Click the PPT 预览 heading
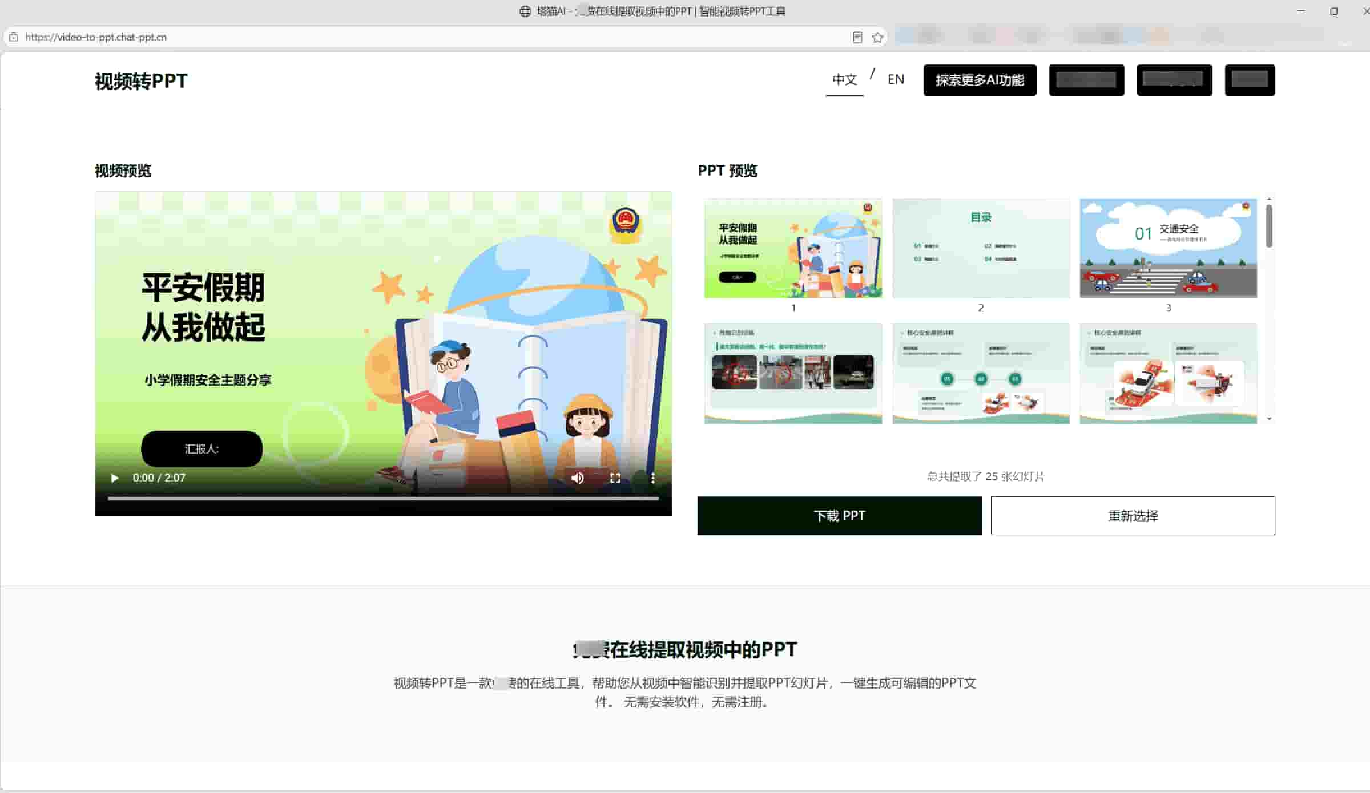The width and height of the screenshot is (1370, 793). click(x=727, y=171)
